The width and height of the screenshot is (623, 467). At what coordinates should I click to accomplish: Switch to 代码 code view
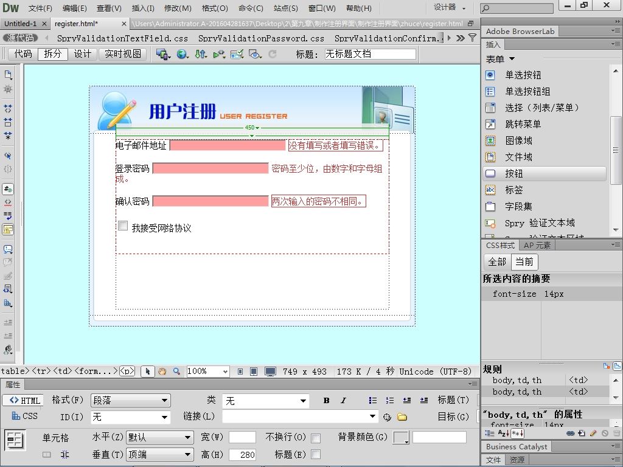tap(23, 54)
